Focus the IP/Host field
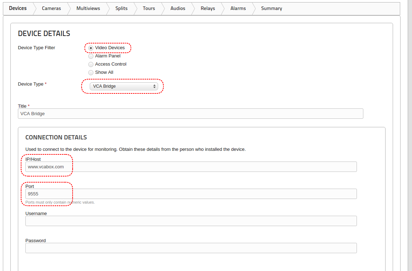 point(191,167)
